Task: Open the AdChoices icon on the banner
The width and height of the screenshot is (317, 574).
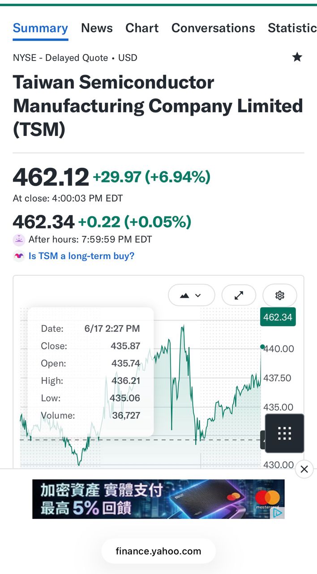Action: tap(278, 513)
